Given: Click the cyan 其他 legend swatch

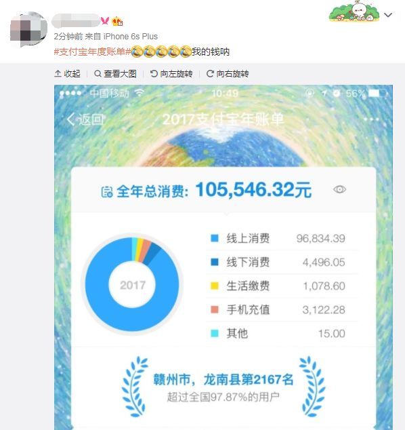Looking at the screenshot, I should [215, 333].
